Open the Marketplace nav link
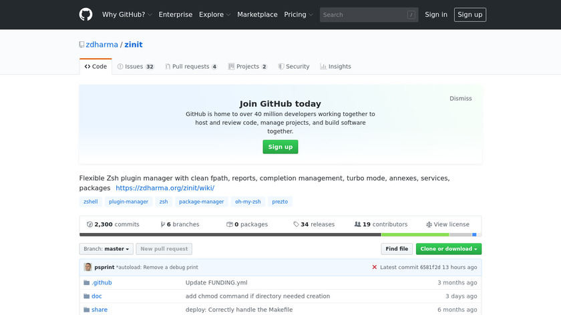561x315 pixels. [257, 15]
